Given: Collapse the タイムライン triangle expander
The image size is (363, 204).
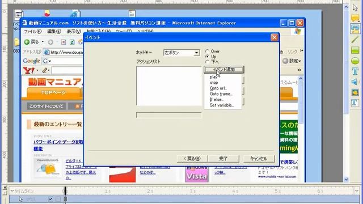Looking at the screenshot, I should click(x=12, y=192).
